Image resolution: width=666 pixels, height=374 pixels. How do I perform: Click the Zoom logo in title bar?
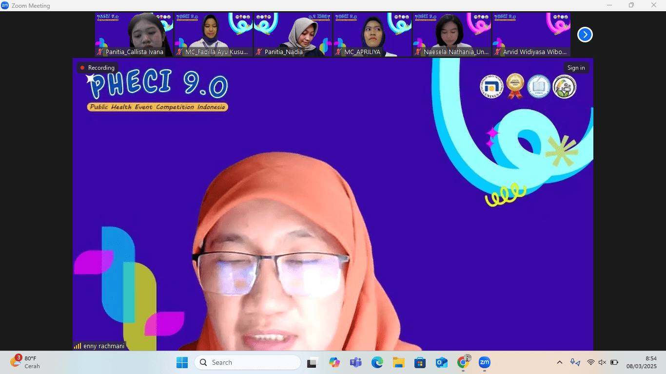click(5, 5)
